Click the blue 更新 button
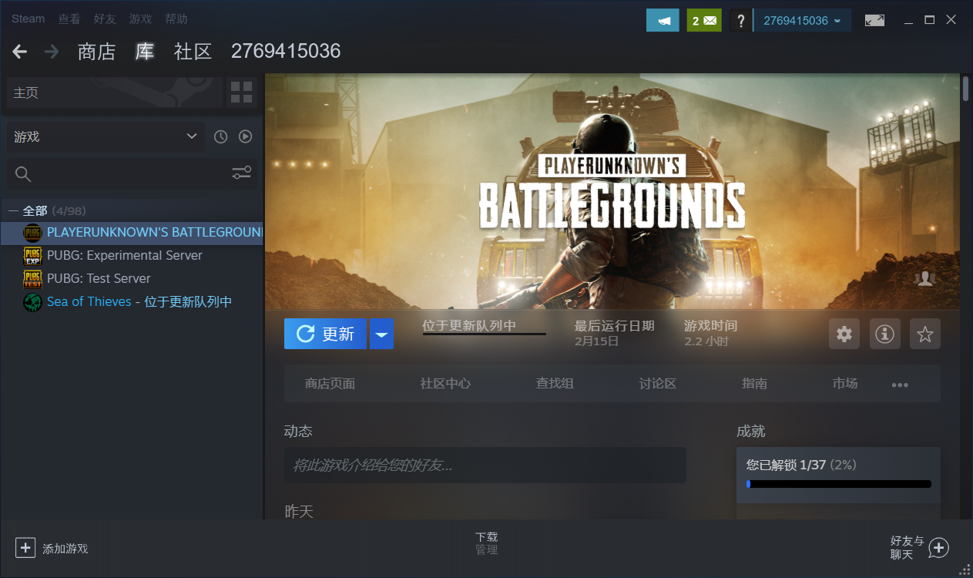 click(325, 334)
